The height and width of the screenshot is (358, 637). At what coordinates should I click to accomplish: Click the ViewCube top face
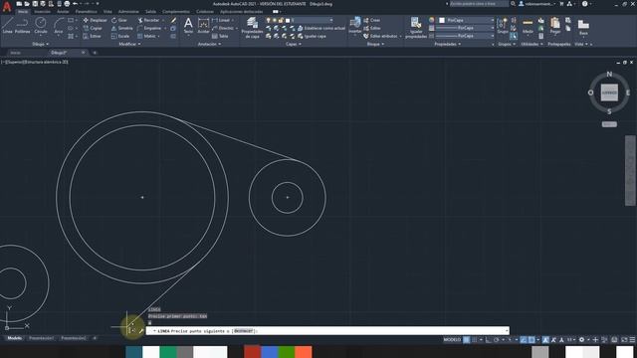(x=609, y=92)
